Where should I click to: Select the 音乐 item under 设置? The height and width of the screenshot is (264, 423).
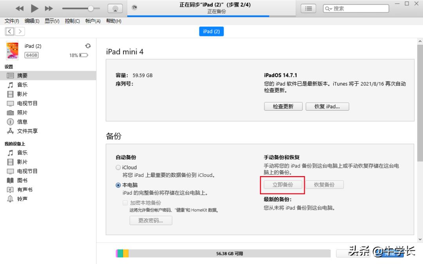tap(22, 85)
